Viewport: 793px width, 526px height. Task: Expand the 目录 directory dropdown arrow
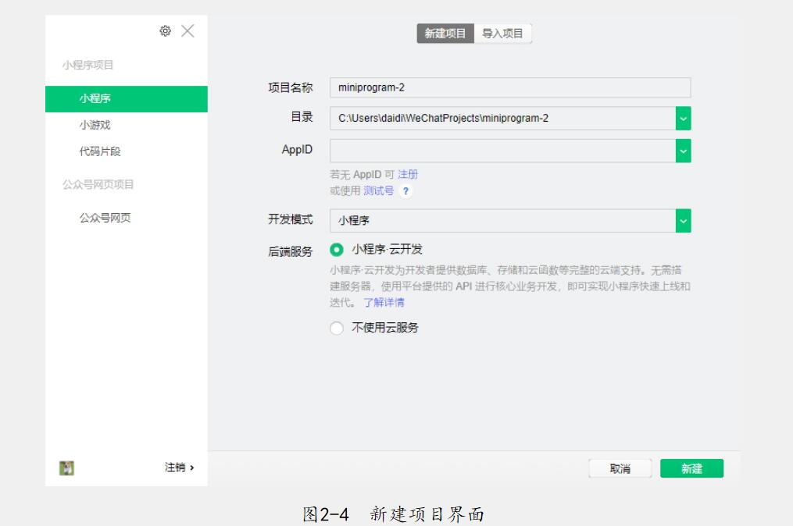coord(684,118)
